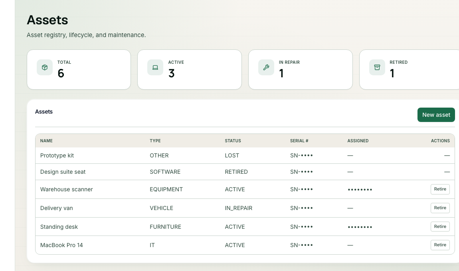Retire the MacBook Pro 14 asset

440,245
